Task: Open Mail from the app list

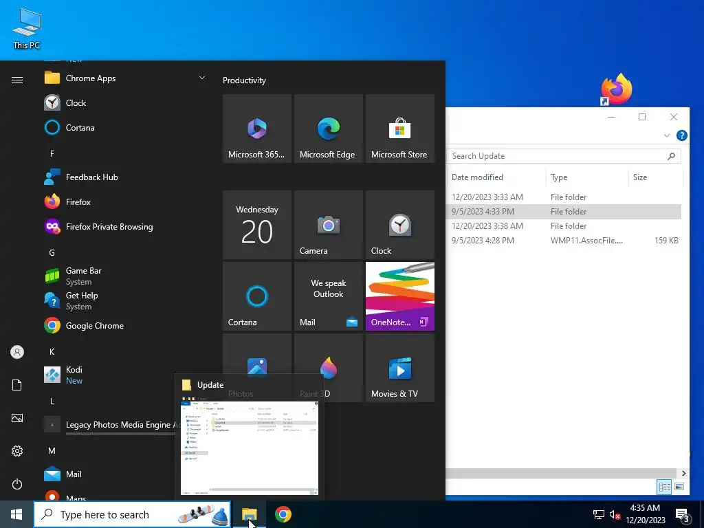Action: [x=63, y=474]
